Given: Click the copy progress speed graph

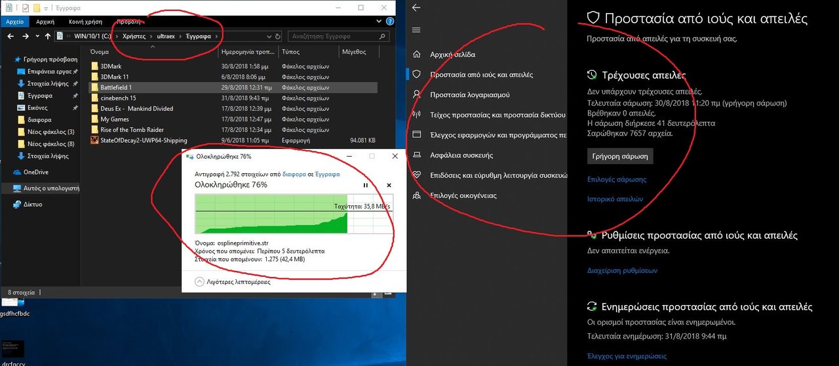Looking at the screenshot, I should pos(293,213).
